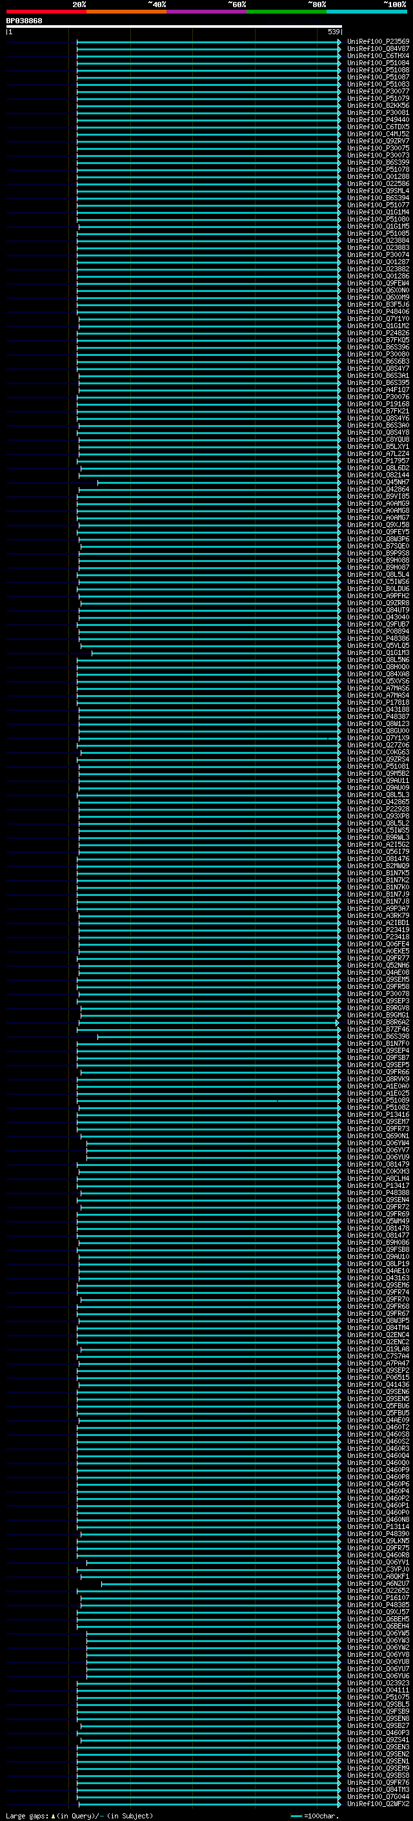Select hit UniRef100_P16107
The width and height of the screenshot is (413, 1821).
378,1597
